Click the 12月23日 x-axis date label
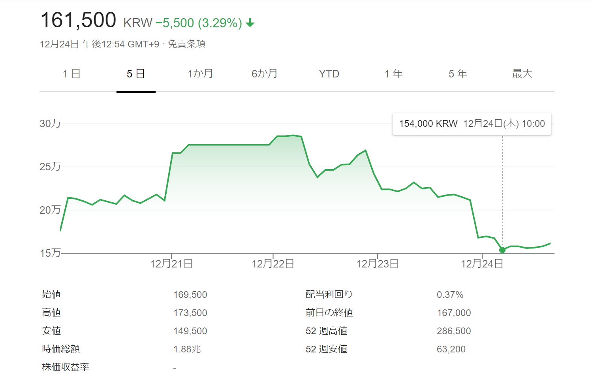 [378, 264]
